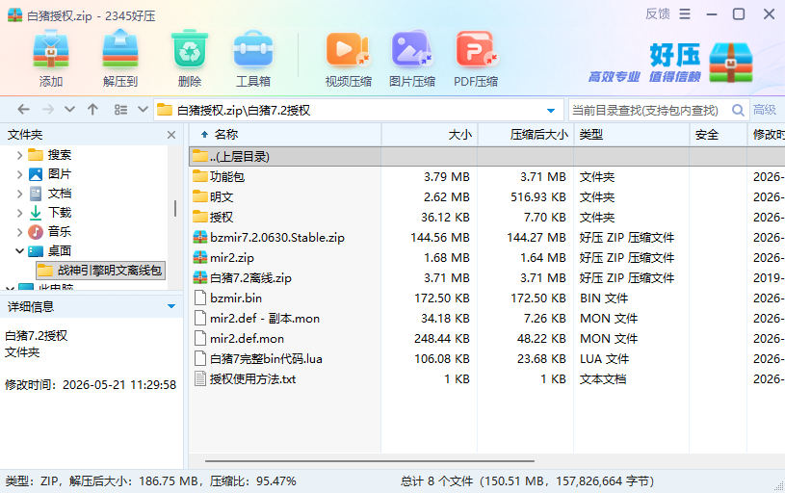The width and height of the screenshot is (785, 493).
Task: Sort by 名称 column header
Action: click(285, 134)
